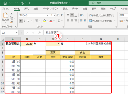Switch to the 数式 tab
The image size is (128, 94).
click(x=65, y=9)
